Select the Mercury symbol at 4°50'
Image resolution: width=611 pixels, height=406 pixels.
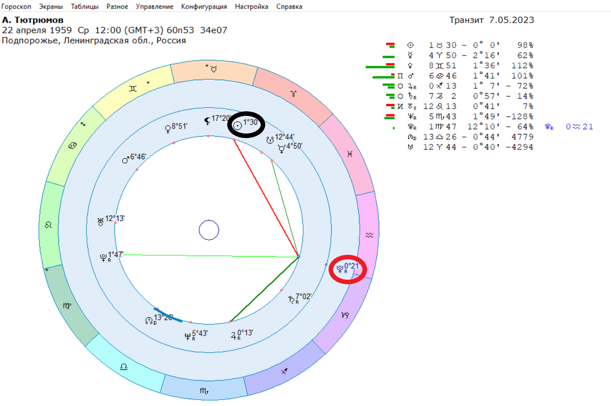tap(282, 149)
